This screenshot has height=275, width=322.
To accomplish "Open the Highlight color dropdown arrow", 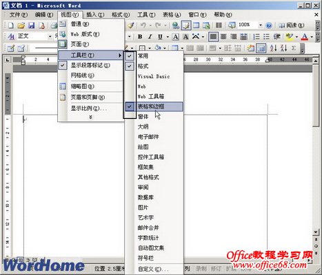I will (x=296, y=37).
